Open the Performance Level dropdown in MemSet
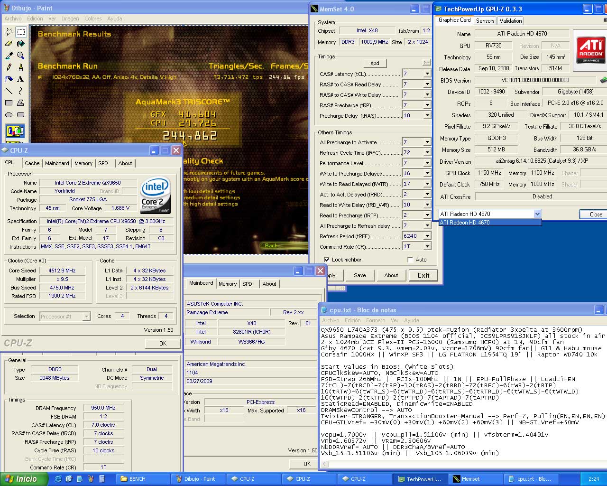 427,163
